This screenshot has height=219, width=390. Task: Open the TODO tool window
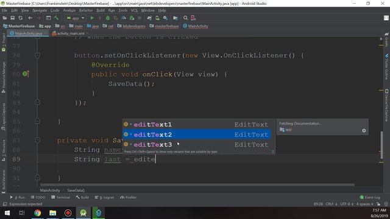(38, 197)
